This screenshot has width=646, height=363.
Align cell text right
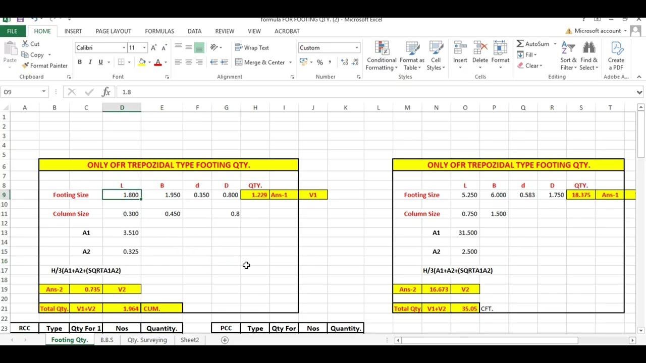click(199, 62)
